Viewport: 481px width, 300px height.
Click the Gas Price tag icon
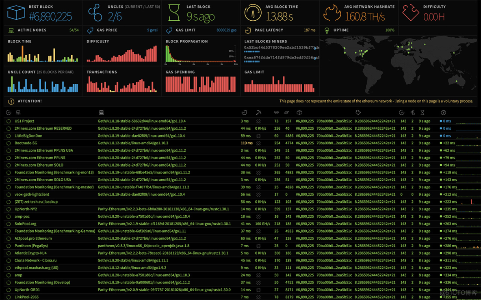click(x=90, y=30)
